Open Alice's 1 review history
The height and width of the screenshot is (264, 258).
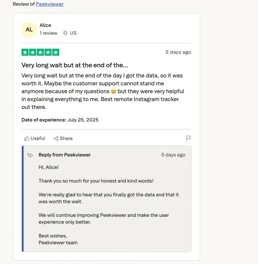48,33
